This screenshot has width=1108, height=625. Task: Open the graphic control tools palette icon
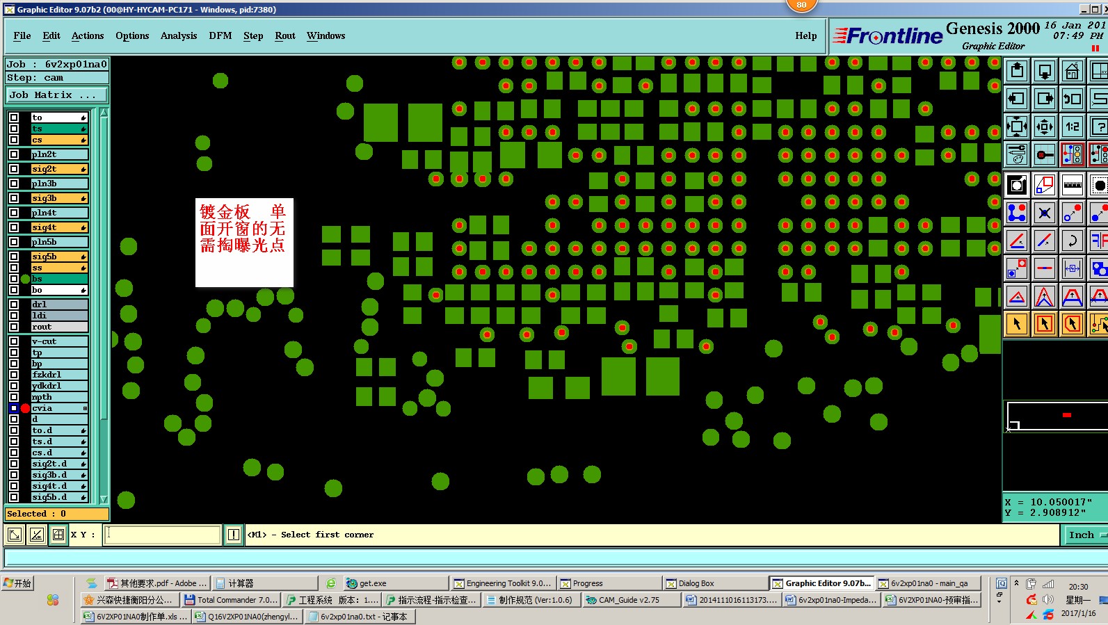(1017, 154)
